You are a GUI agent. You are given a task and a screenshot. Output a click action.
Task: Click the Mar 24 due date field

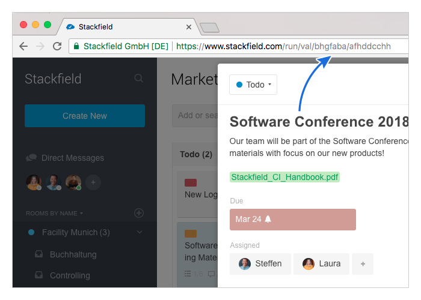[x=293, y=220]
